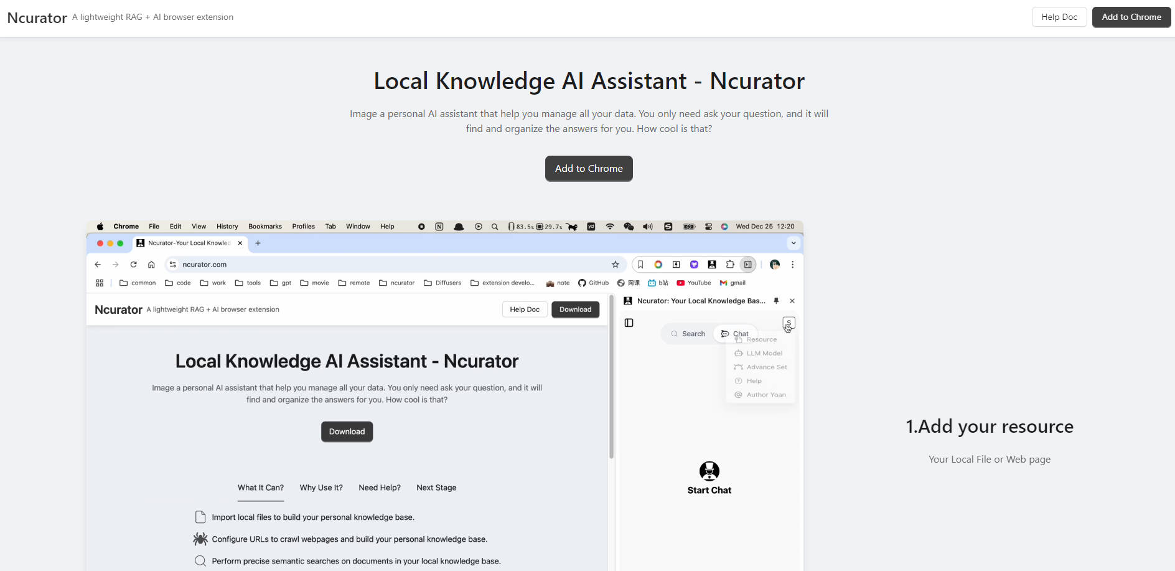Expand the 'code' bookmarks folder
The image size is (1175, 571).
point(177,283)
